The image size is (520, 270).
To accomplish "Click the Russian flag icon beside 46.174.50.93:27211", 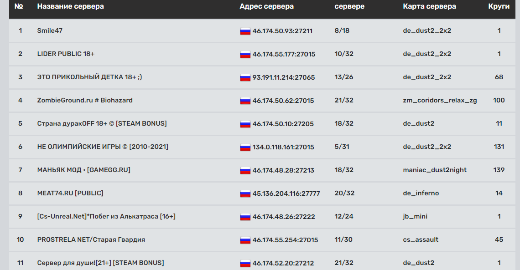I will coord(245,31).
